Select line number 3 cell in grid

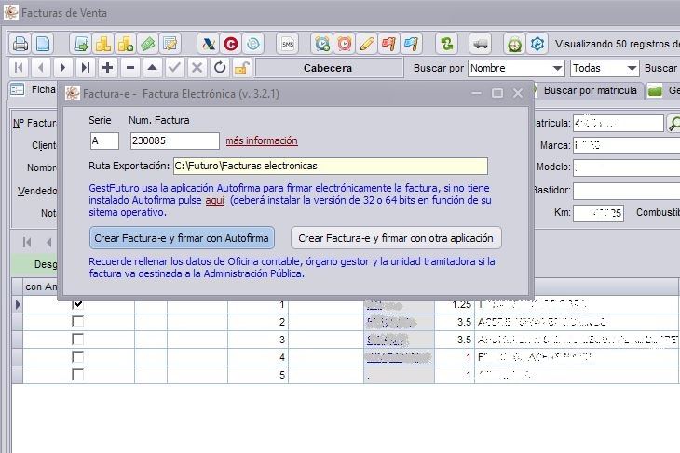coord(258,340)
